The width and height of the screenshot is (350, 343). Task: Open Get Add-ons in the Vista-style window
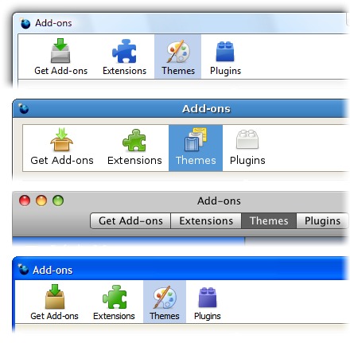[60, 57]
